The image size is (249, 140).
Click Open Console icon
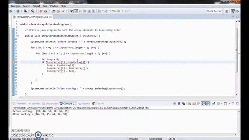pos(226,103)
